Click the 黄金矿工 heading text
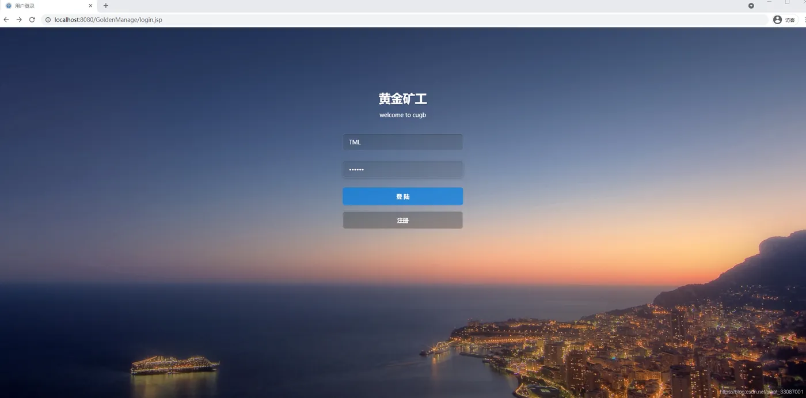The height and width of the screenshot is (398, 806). coord(403,98)
